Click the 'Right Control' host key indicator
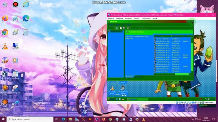The image size is (218, 122). (x=209, y=103)
